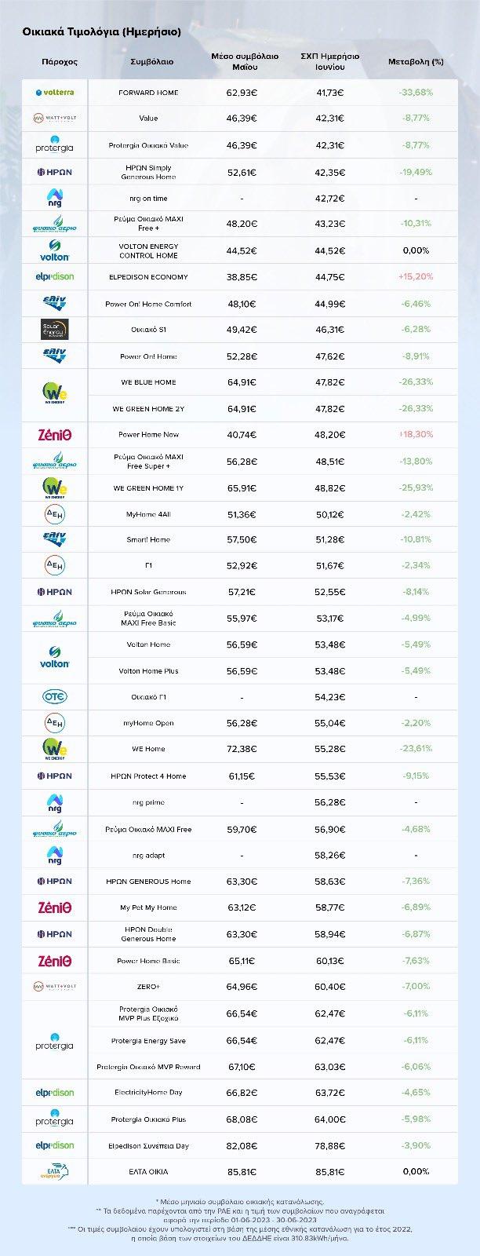Viewport: 480px width, 1256px height.
Task: Click the FORWARD HOME contract name
Action: coord(148,93)
